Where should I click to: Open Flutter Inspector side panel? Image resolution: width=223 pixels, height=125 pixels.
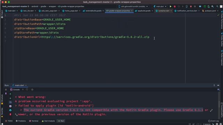[222, 58]
